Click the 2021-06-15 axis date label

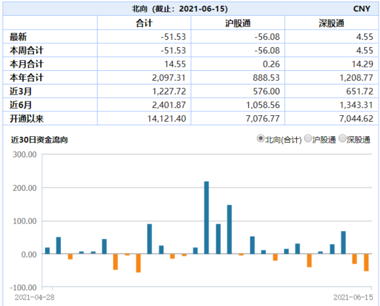353,297
